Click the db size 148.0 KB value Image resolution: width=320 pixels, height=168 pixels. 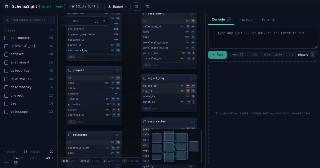(x=19, y=160)
